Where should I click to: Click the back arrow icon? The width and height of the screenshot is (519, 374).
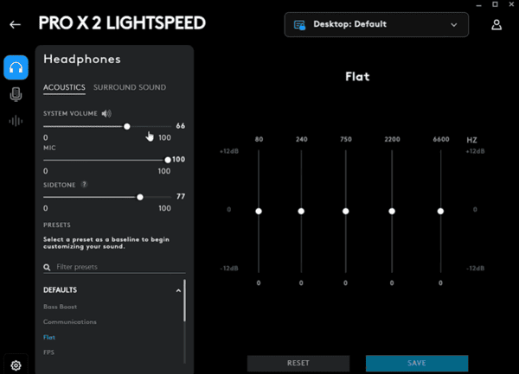pos(15,24)
